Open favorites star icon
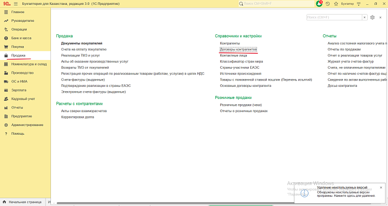 336,4
